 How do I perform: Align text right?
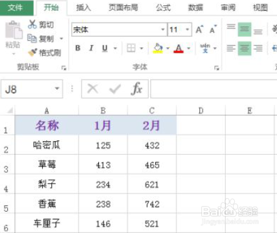[x=258, y=48]
